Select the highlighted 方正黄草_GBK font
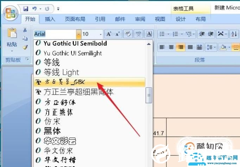This screenshot has width=240, height=167. click(x=89, y=82)
